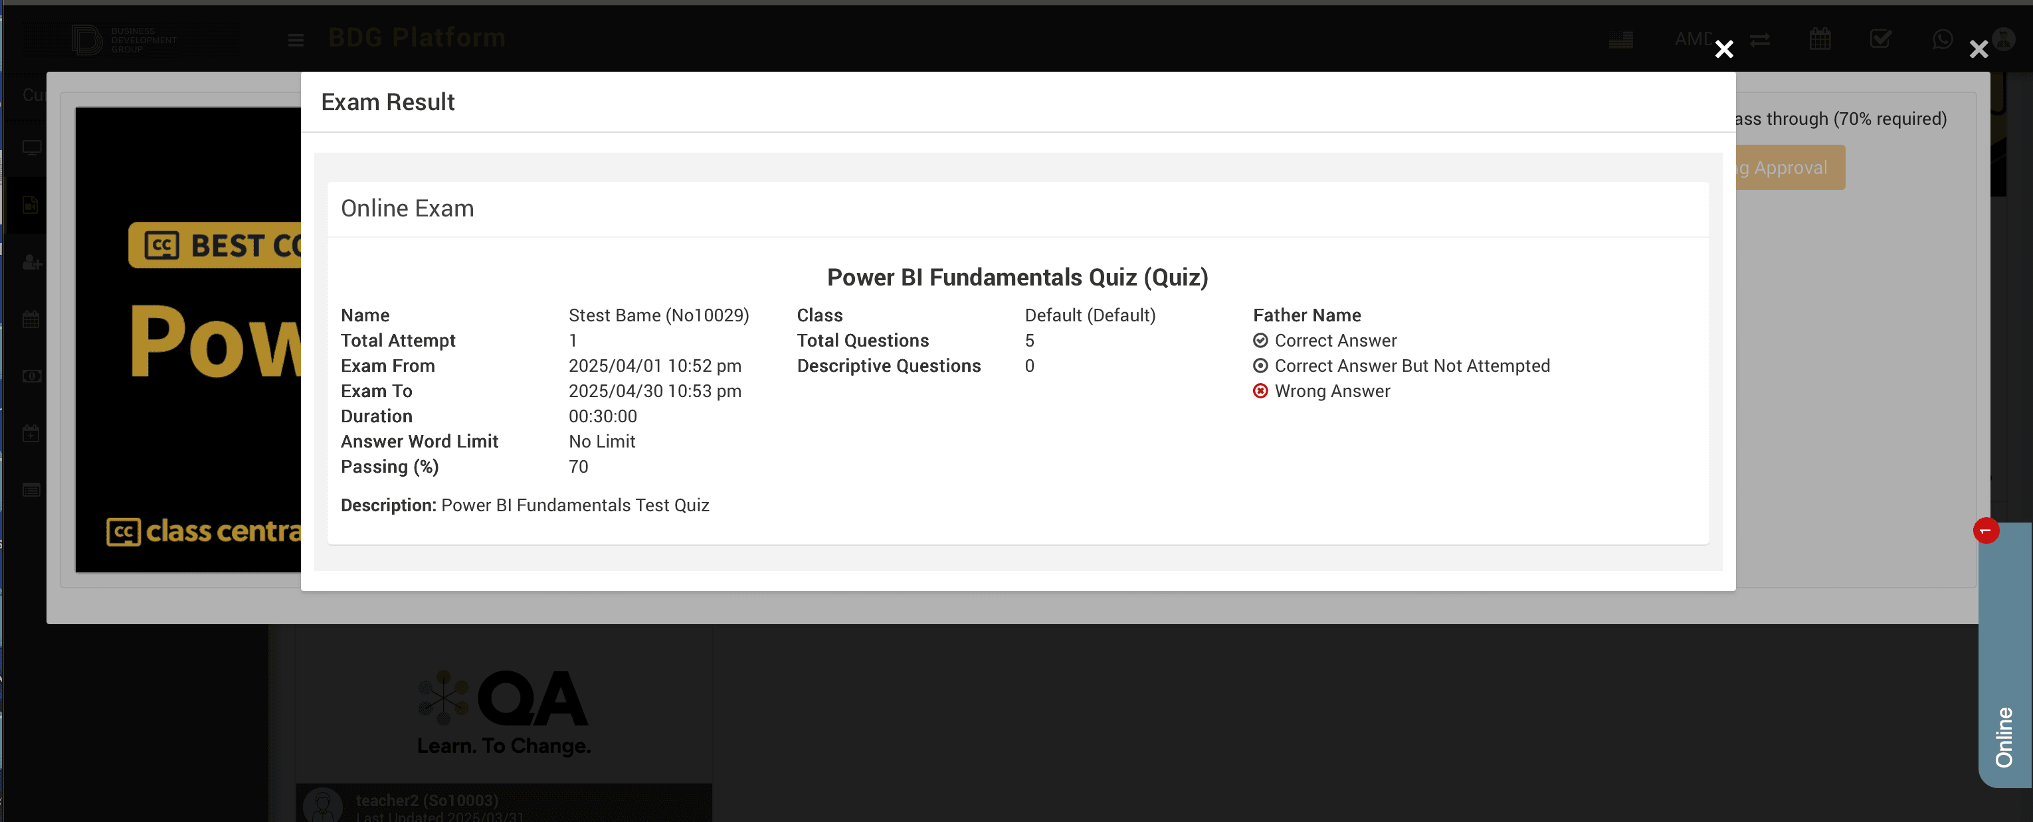Click the Description: Power BI Fundamentals Test Quiz line
The height and width of the screenshot is (822, 2033).
[525, 506]
